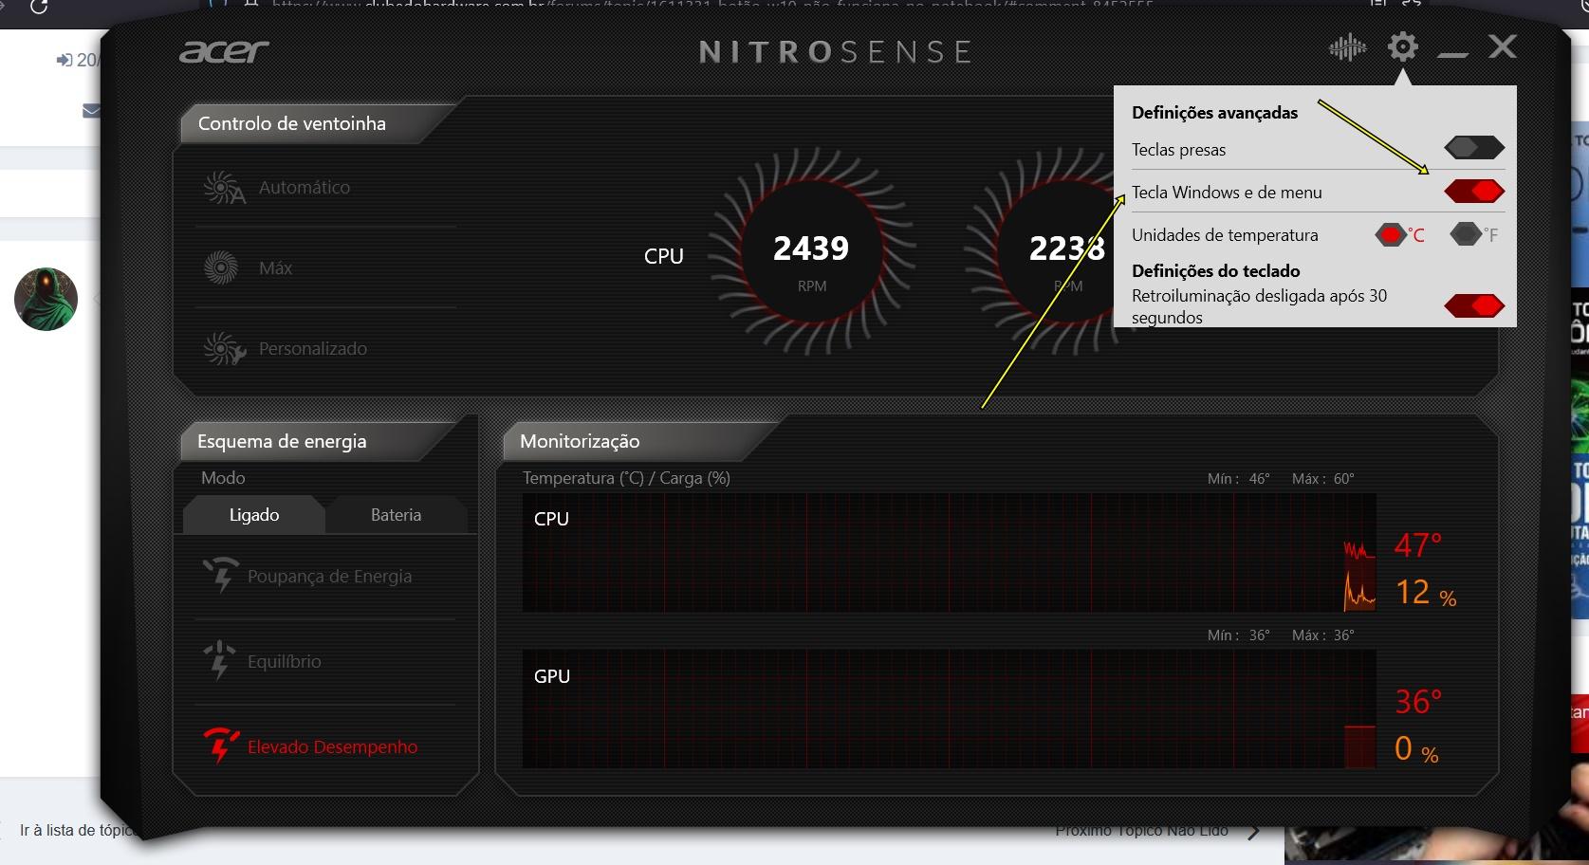The image size is (1589, 865).
Task: Click the GPU temperature value 36°
Action: [1417, 702]
